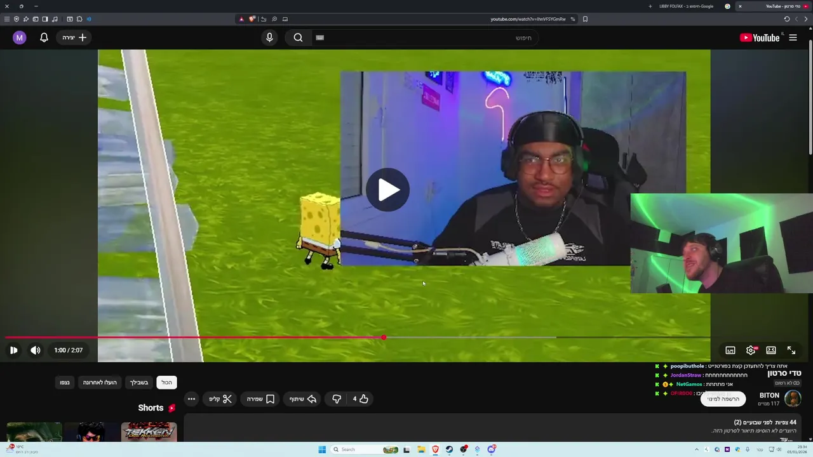Open File Explorer from the taskbar
This screenshot has height=457, width=813.
click(421, 449)
